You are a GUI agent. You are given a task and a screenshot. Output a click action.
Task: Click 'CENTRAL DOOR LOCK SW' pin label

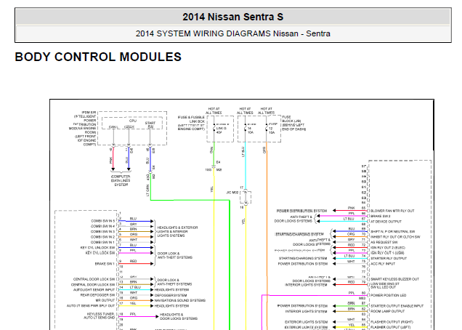pos(94,279)
